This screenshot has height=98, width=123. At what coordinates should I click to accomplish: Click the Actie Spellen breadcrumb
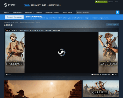[x=15, y=22]
